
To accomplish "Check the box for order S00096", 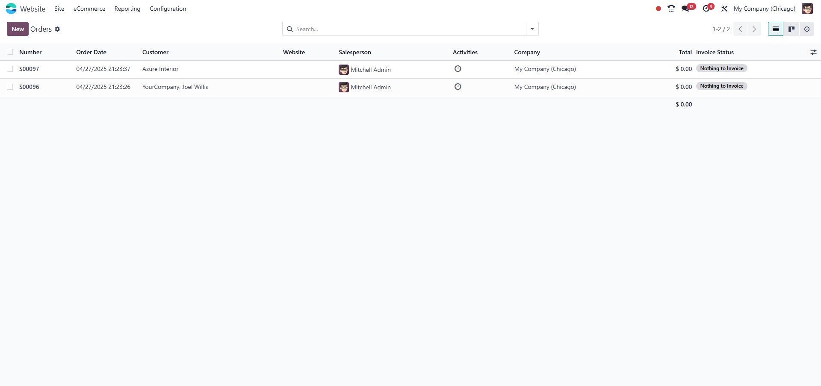I will point(10,87).
